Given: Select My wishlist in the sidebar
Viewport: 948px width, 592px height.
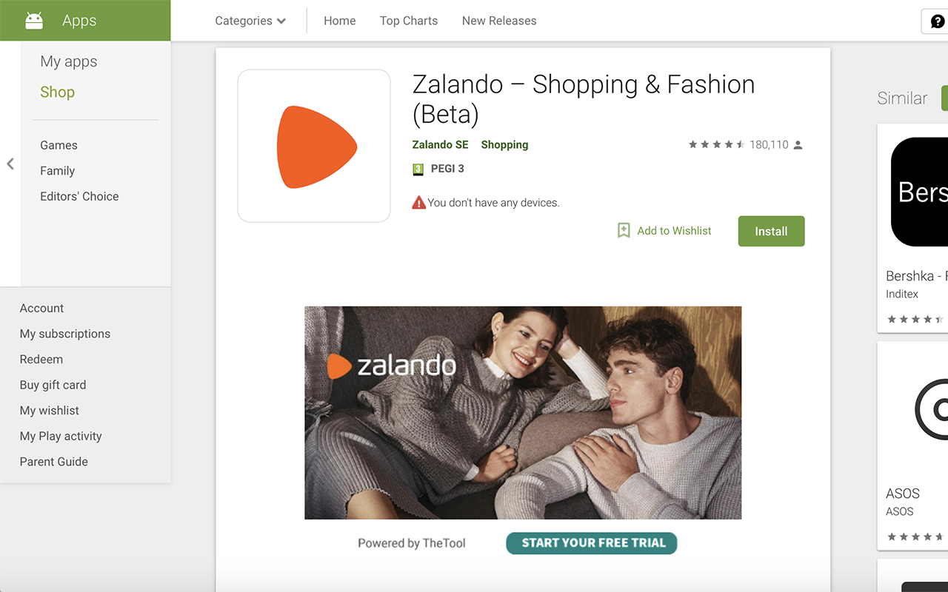Looking at the screenshot, I should click(x=49, y=410).
